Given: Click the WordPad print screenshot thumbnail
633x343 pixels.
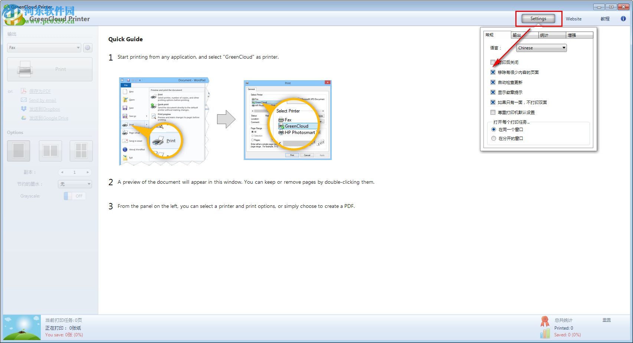Looking at the screenshot, I should [x=164, y=121].
